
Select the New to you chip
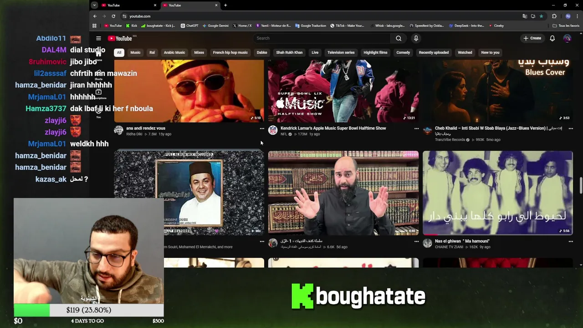490,52
